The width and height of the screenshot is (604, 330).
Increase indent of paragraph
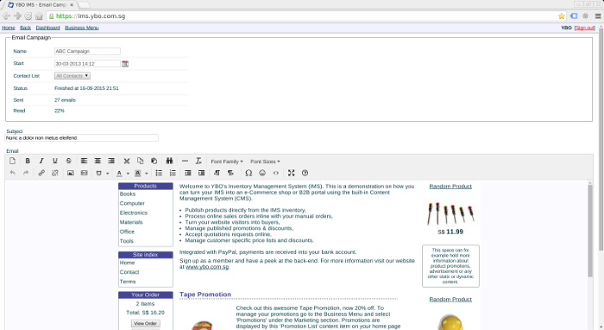[x=201, y=173]
